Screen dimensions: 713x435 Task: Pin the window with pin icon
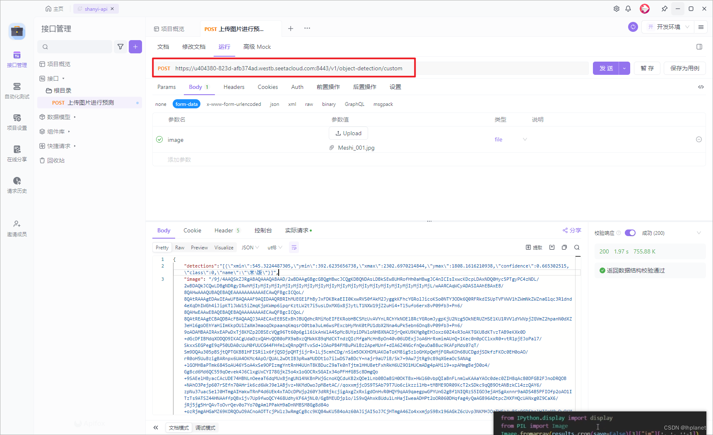click(665, 9)
